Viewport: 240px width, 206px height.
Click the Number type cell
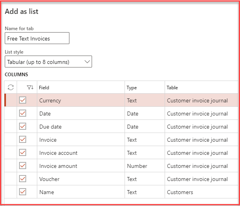pyautogui.click(x=137, y=166)
